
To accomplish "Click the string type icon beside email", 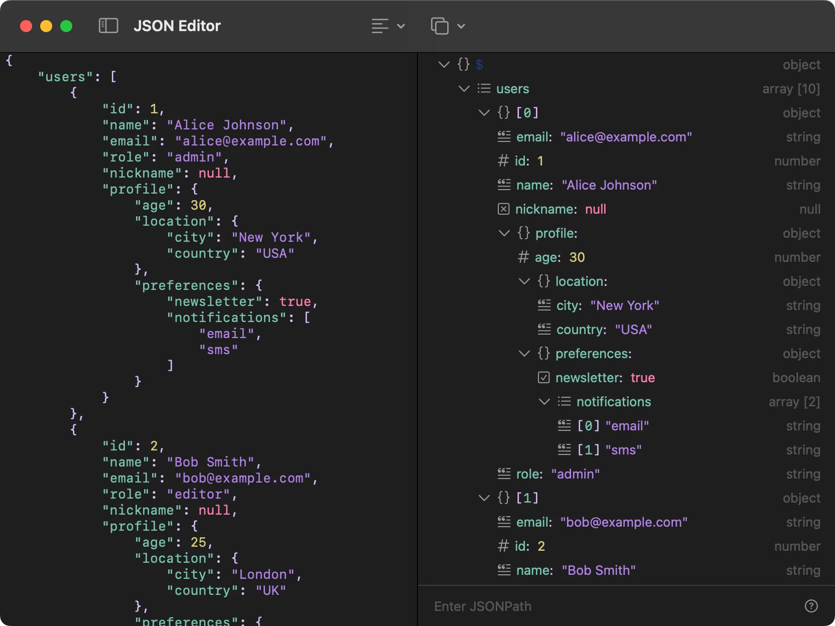I will pos(504,136).
